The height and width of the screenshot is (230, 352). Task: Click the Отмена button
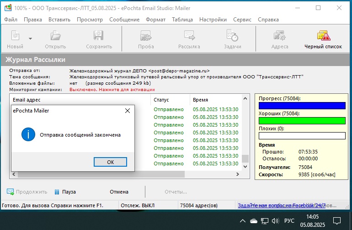(x=119, y=192)
